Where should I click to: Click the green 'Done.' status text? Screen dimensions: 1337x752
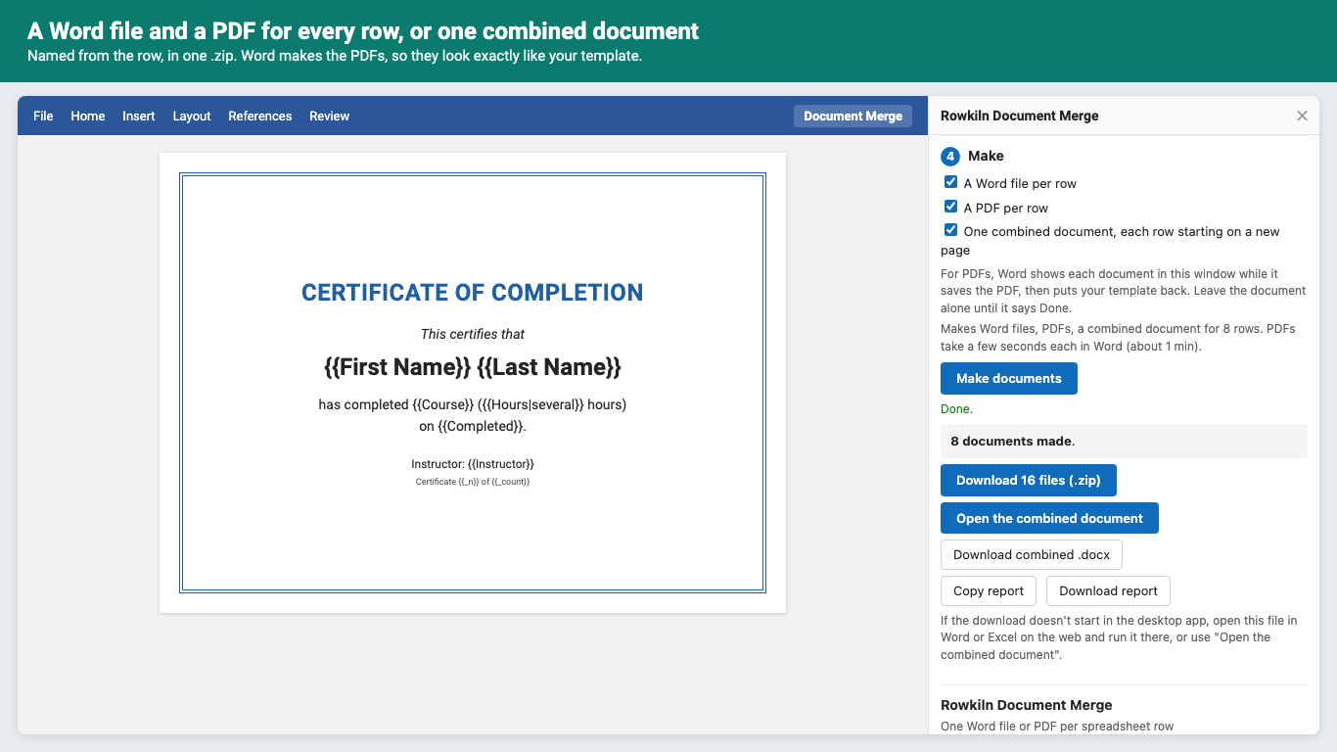pyautogui.click(x=956, y=409)
